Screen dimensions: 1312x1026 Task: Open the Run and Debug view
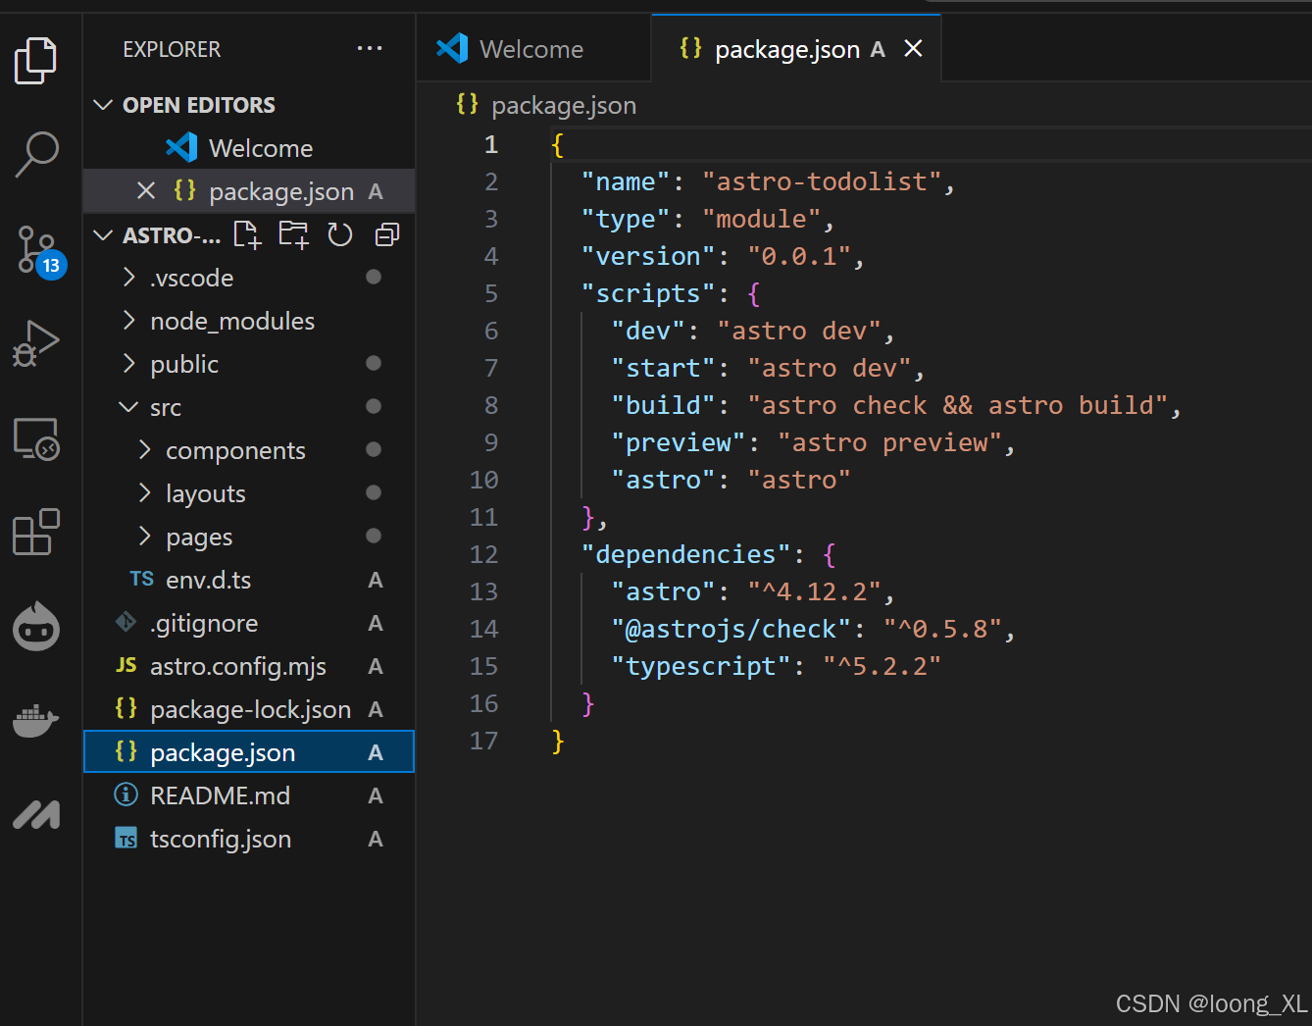(36, 343)
